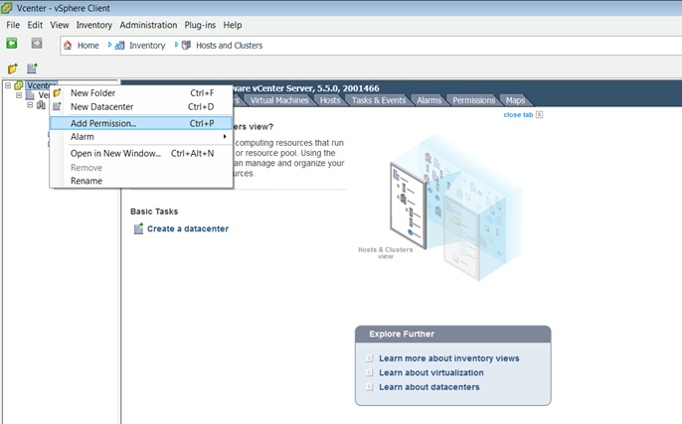Click the datacenter icon in inventory tree

pyautogui.click(x=30, y=95)
